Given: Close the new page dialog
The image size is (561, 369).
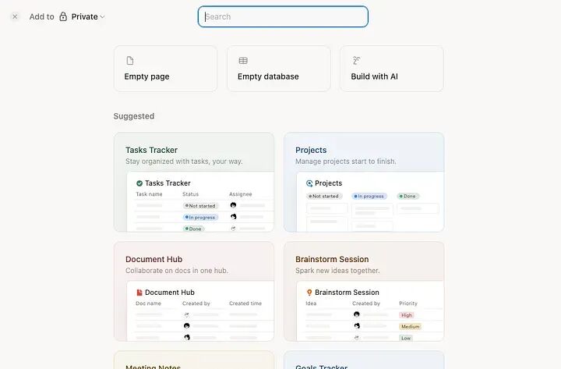Looking at the screenshot, I should click(15, 16).
